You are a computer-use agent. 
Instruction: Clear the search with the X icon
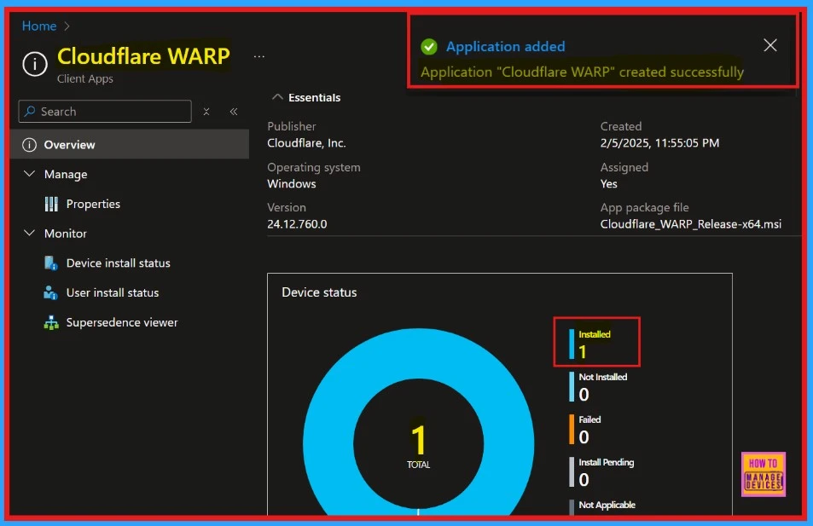tap(206, 112)
